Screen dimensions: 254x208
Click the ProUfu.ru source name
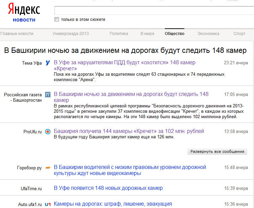(32, 132)
